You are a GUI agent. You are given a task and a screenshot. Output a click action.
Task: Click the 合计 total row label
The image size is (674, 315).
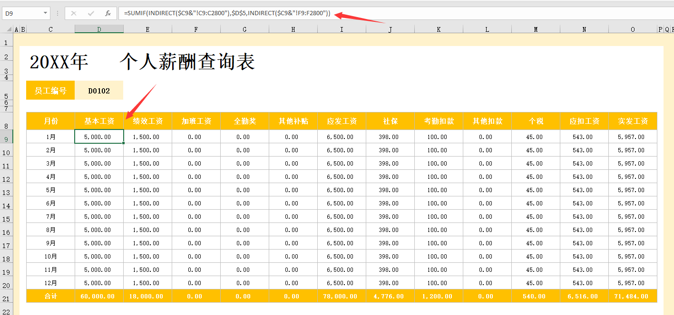50,296
